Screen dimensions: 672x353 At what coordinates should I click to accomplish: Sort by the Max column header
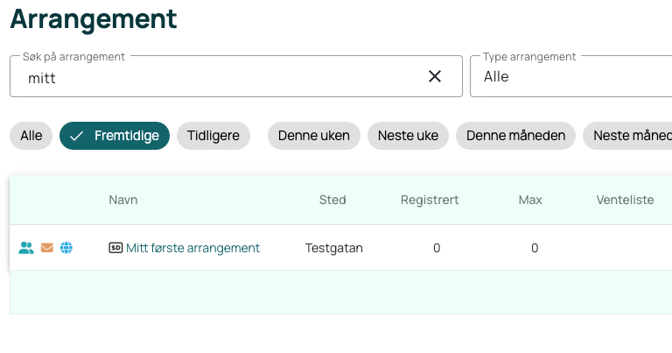(530, 200)
